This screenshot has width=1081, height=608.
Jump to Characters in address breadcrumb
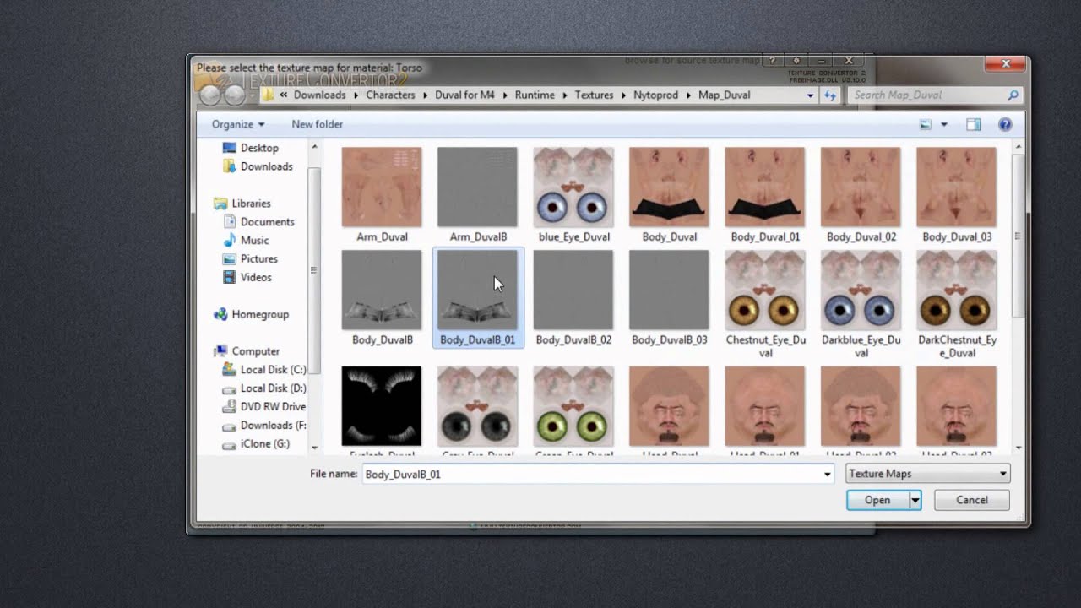[390, 95]
